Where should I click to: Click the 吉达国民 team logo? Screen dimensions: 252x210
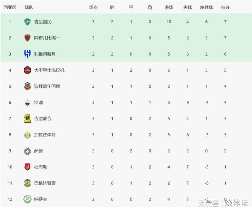point(27,22)
